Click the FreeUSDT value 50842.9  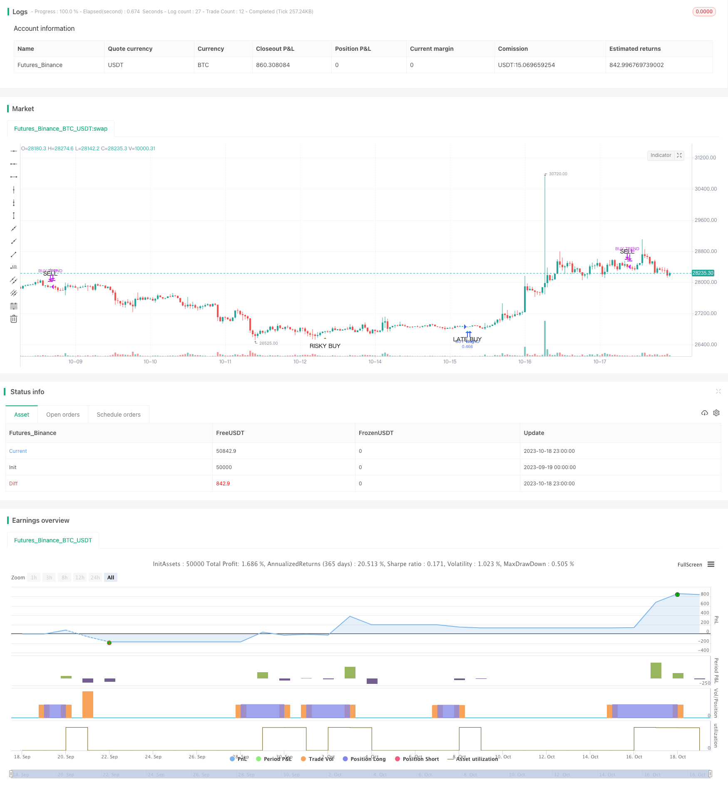tap(226, 451)
